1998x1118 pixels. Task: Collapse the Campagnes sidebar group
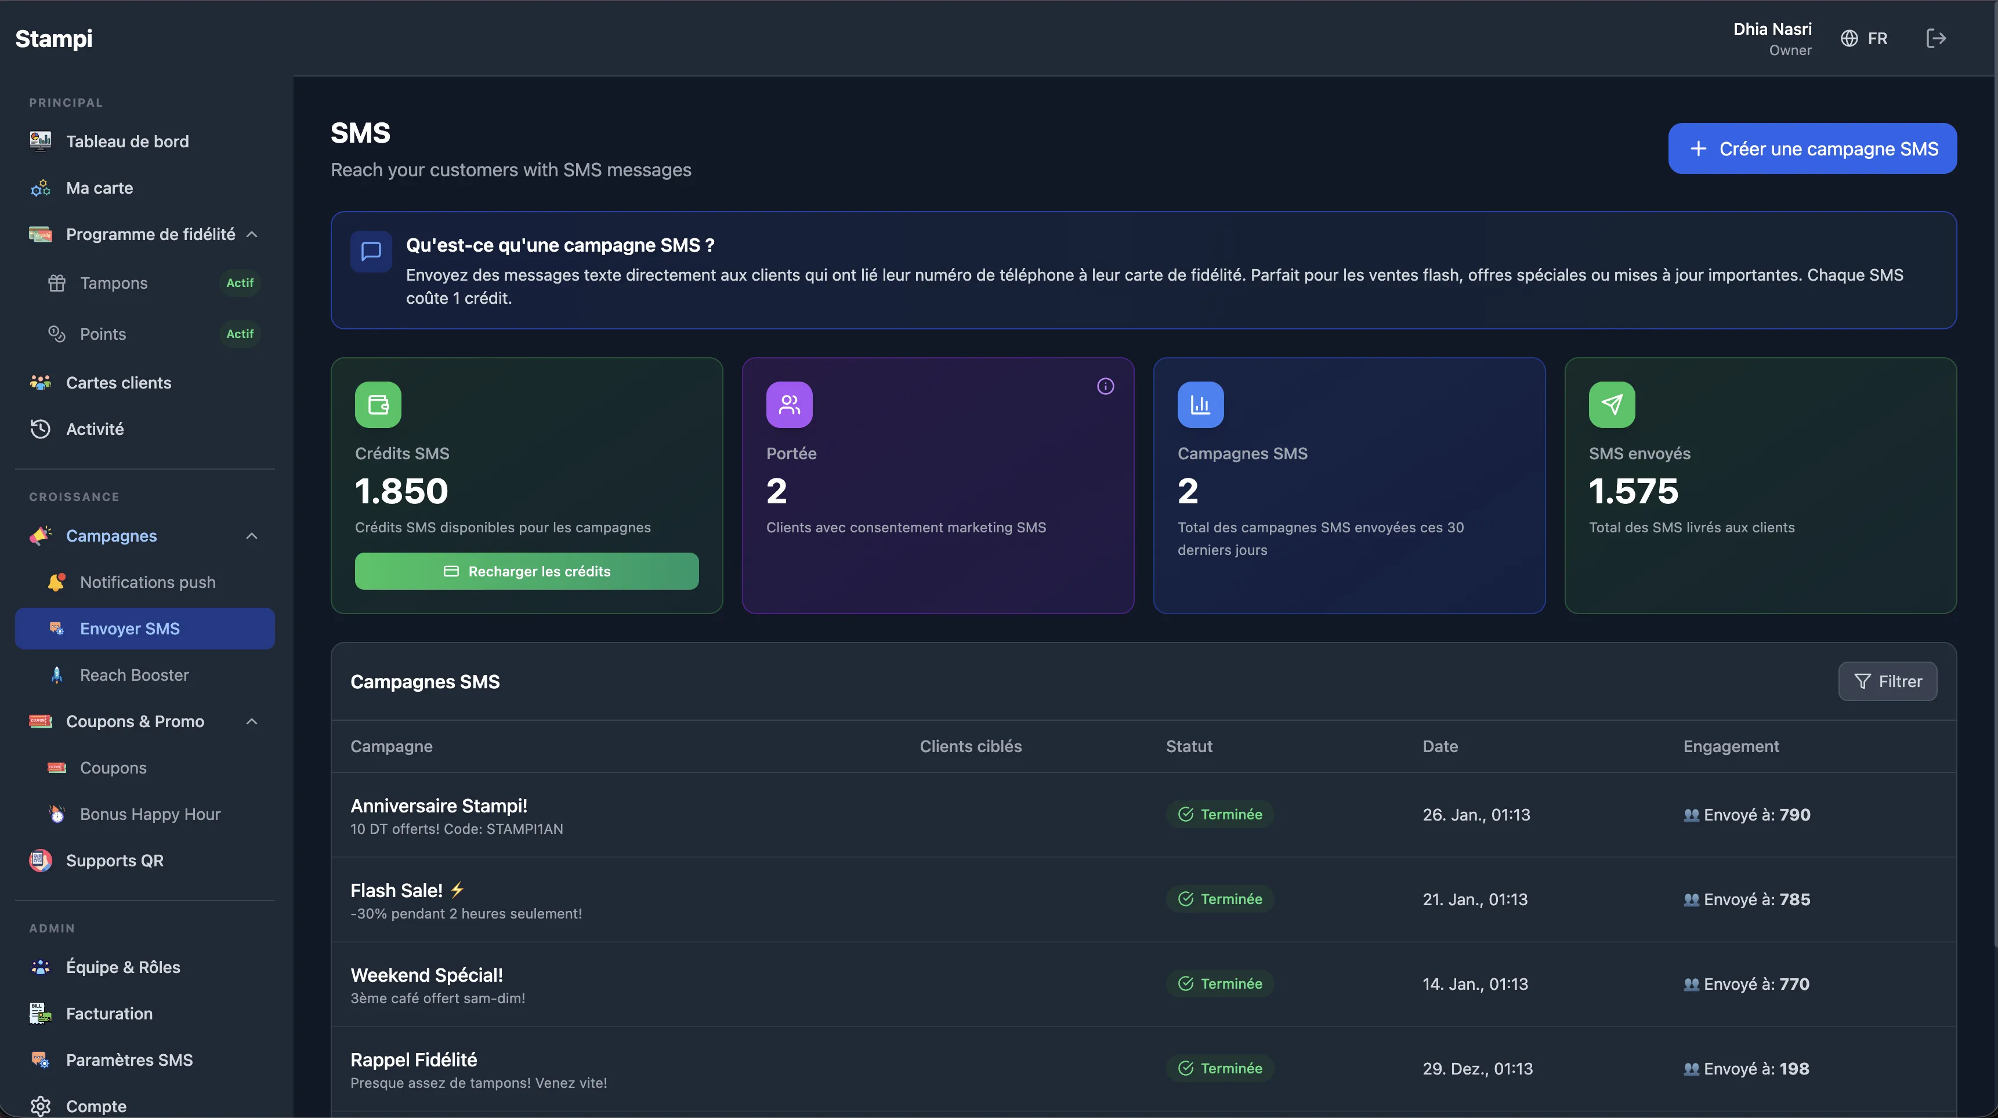click(251, 536)
